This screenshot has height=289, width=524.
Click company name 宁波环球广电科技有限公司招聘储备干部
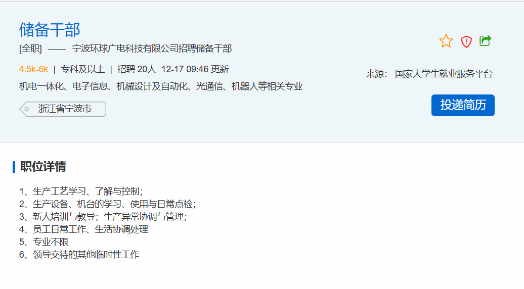tap(152, 49)
